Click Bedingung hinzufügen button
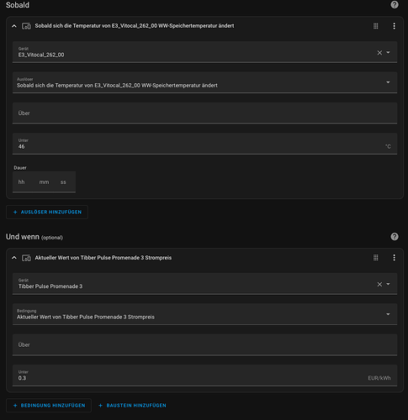Image resolution: width=408 pixels, height=420 pixels. click(x=49, y=406)
